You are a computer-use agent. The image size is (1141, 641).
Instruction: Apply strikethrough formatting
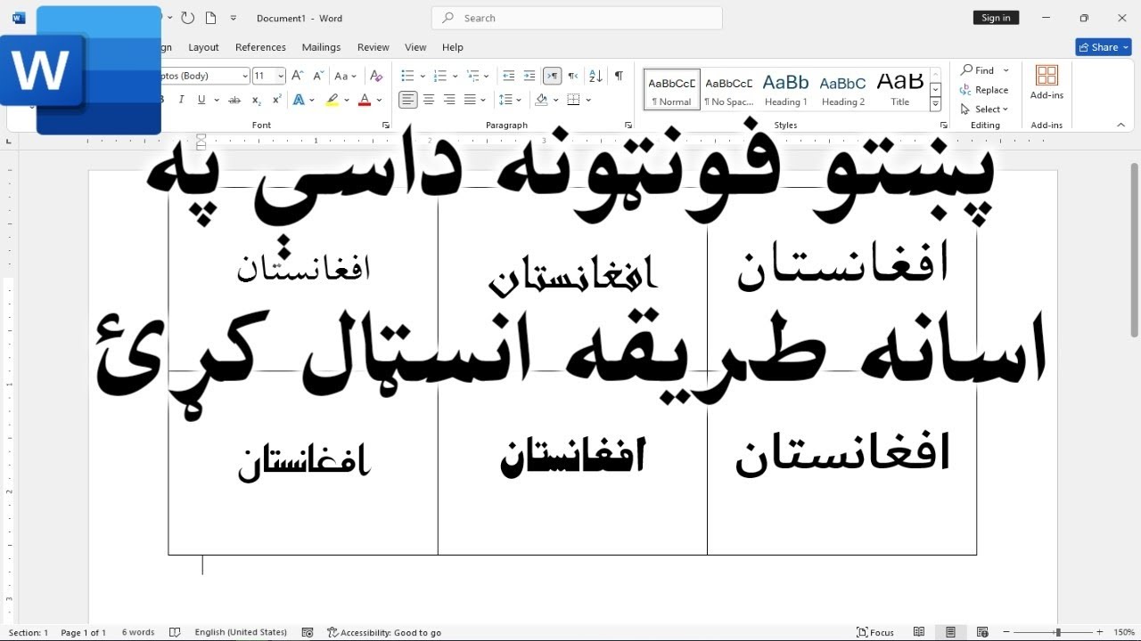tap(234, 100)
